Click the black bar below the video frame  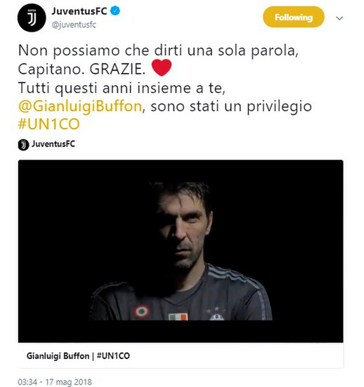[x=181, y=331]
